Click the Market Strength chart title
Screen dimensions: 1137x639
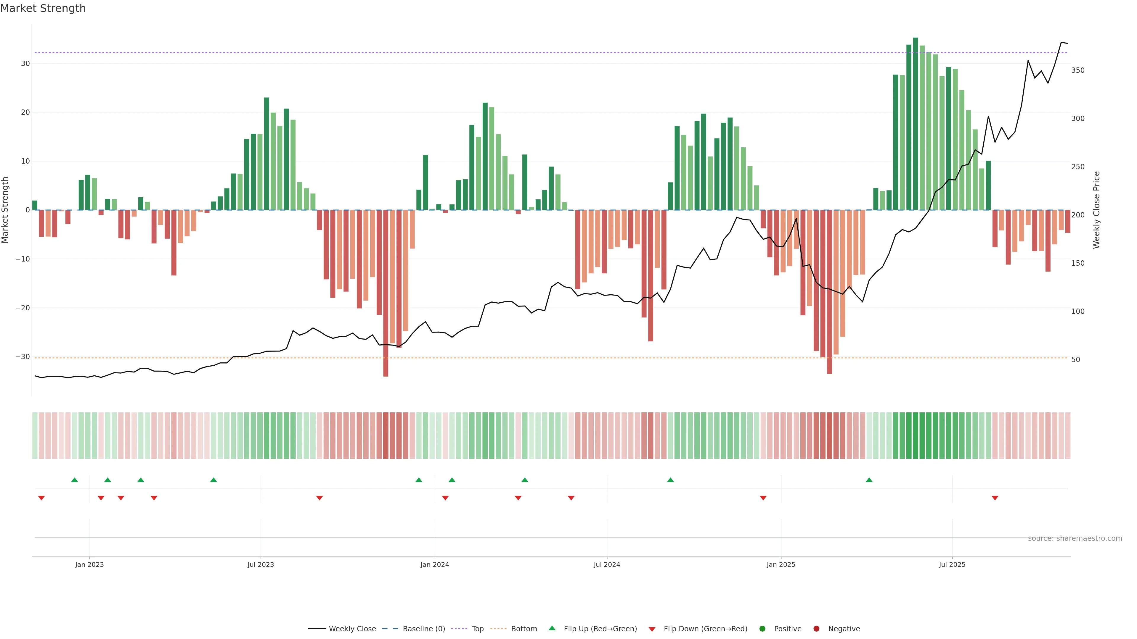click(x=43, y=8)
